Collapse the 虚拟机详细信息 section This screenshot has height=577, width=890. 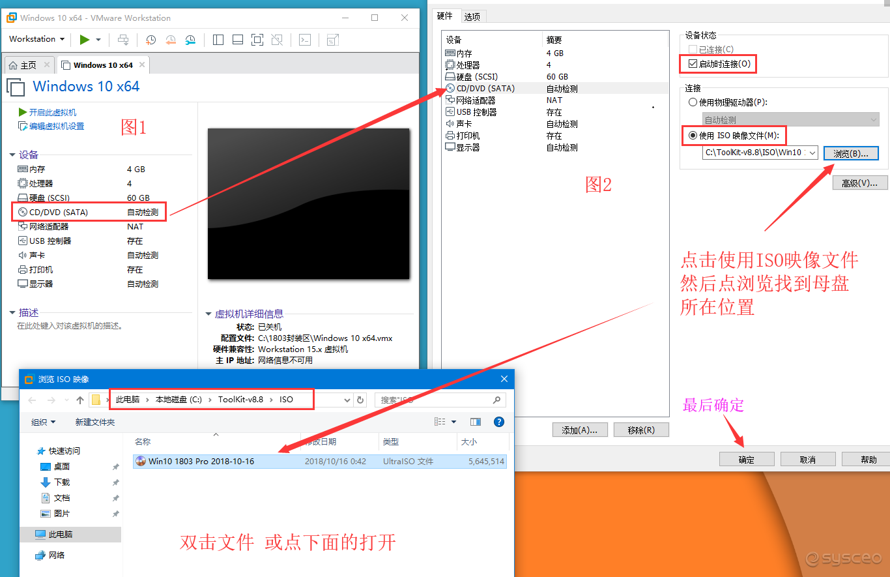208,314
